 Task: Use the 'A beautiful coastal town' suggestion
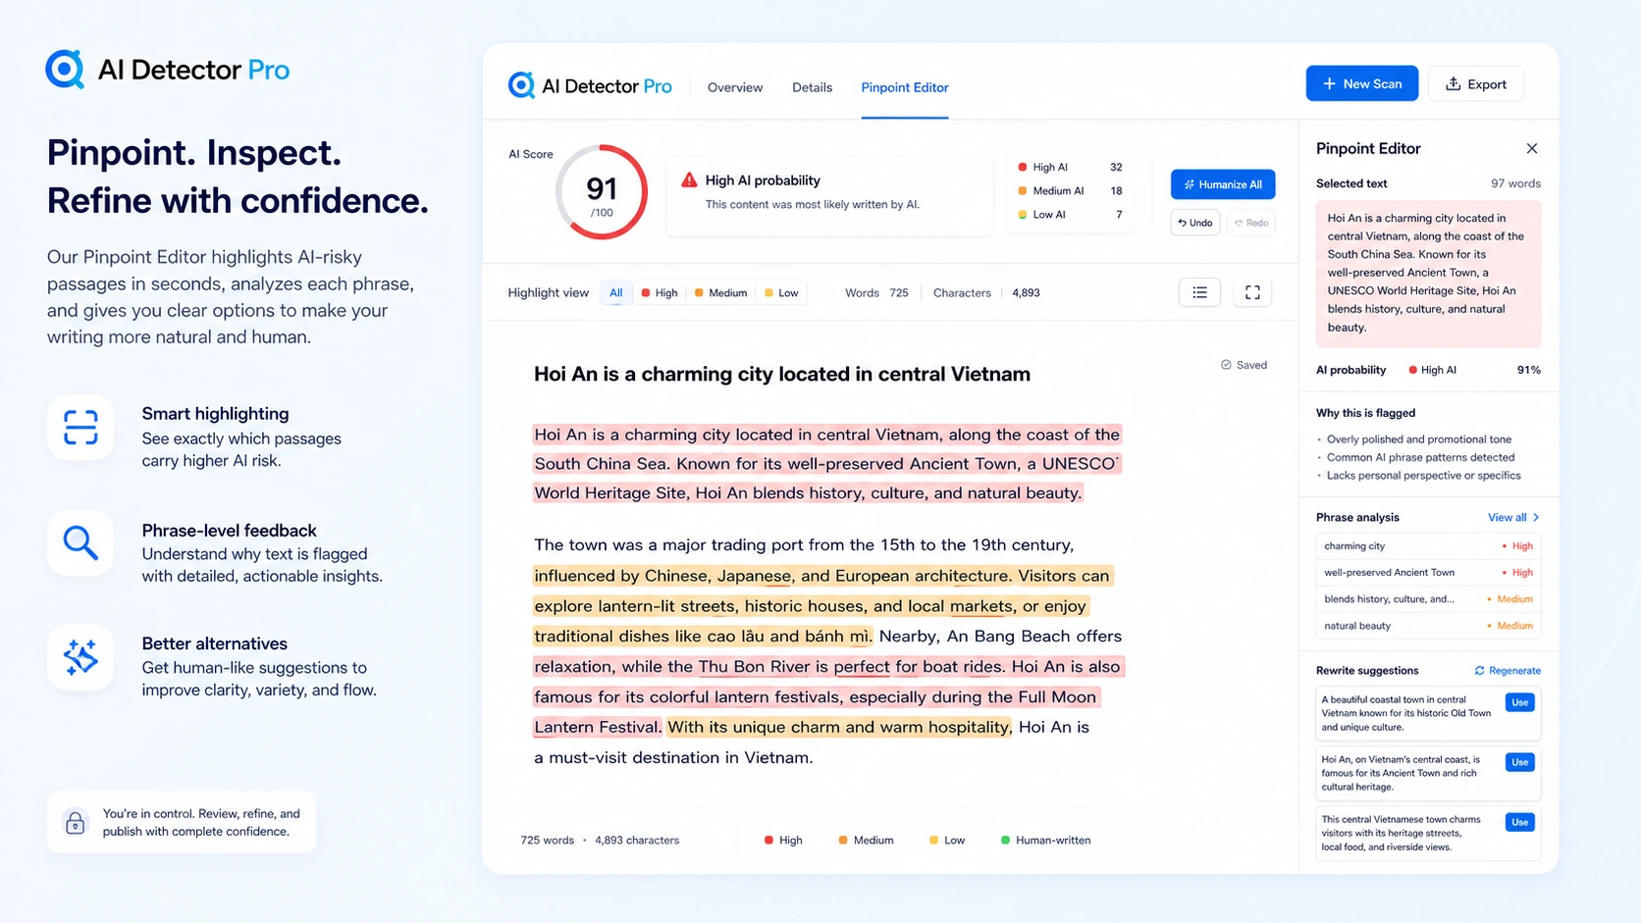pos(1519,702)
